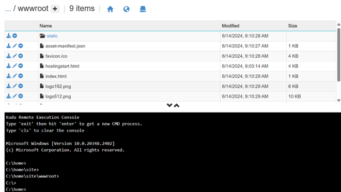Viewport: 341px width, 192px height.
Task: Download index.html
Action: pos(8,75)
